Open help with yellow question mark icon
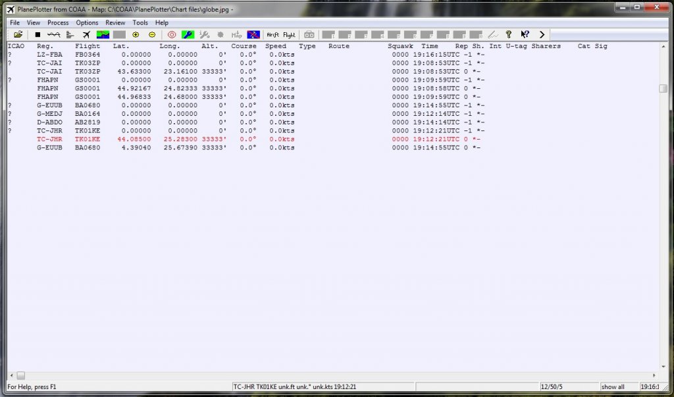This screenshot has height=397, width=674. coord(509,34)
